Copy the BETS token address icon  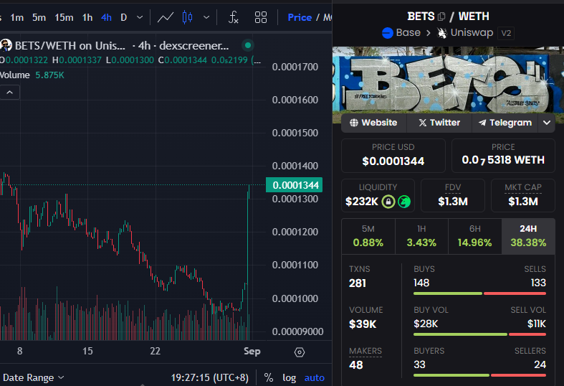coord(441,17)
